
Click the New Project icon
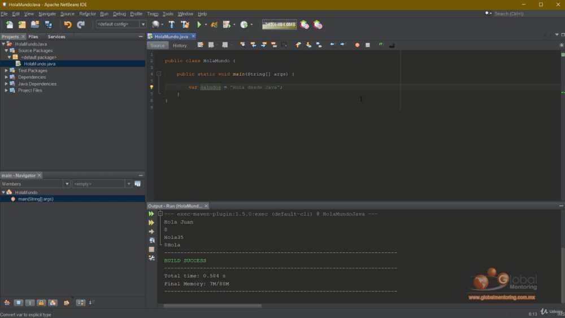coord(22,24)
